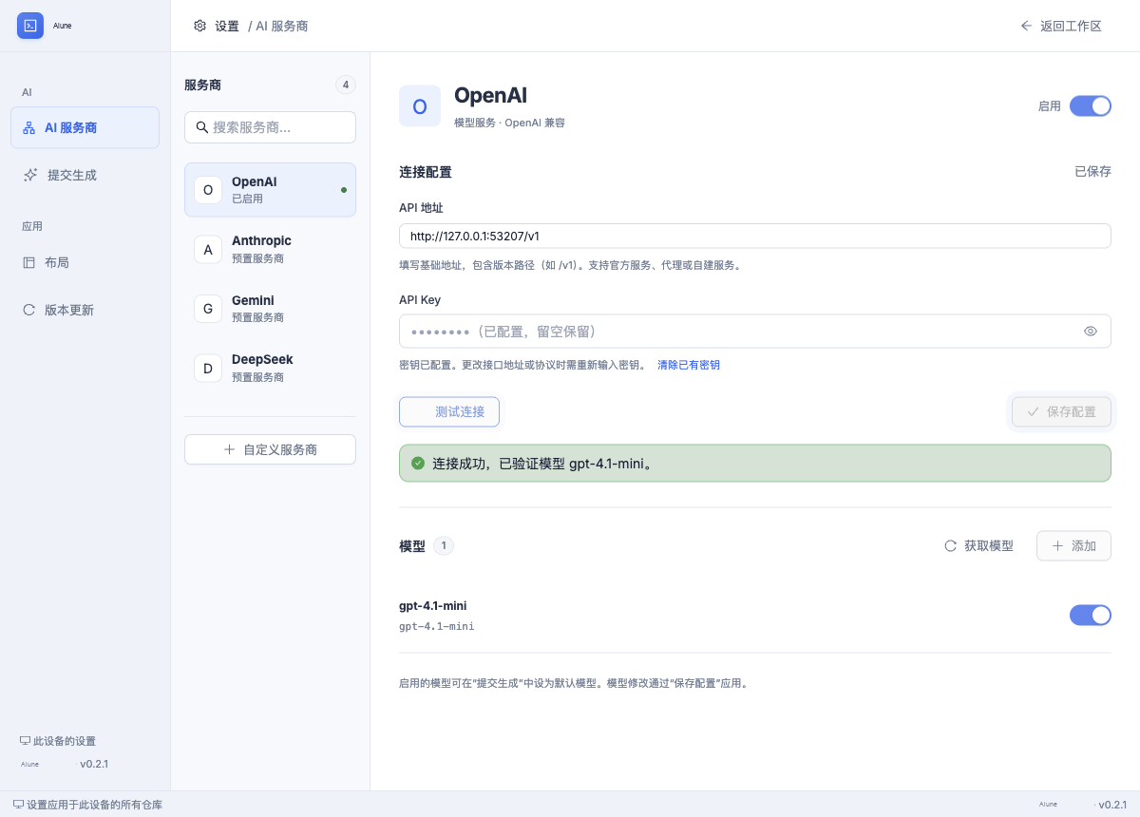The image size is (1140, 817).
Task: Click the 自定义服务商 button
Action: (270, 449)
